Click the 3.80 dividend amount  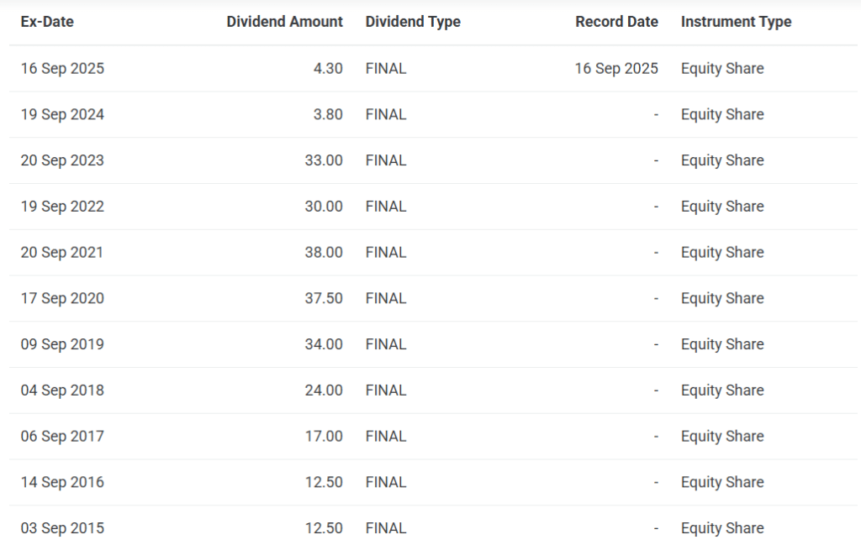point(328,114)
